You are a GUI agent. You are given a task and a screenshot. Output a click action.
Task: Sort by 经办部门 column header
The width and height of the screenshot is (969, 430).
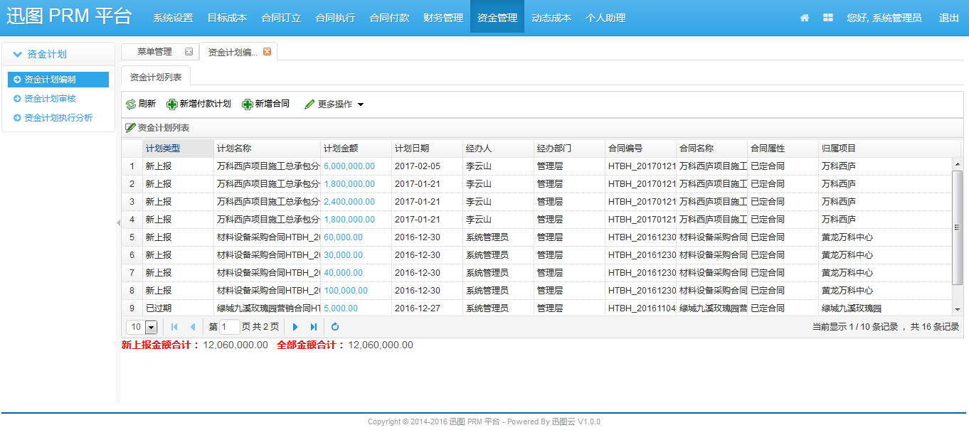[x=569, y=149]
